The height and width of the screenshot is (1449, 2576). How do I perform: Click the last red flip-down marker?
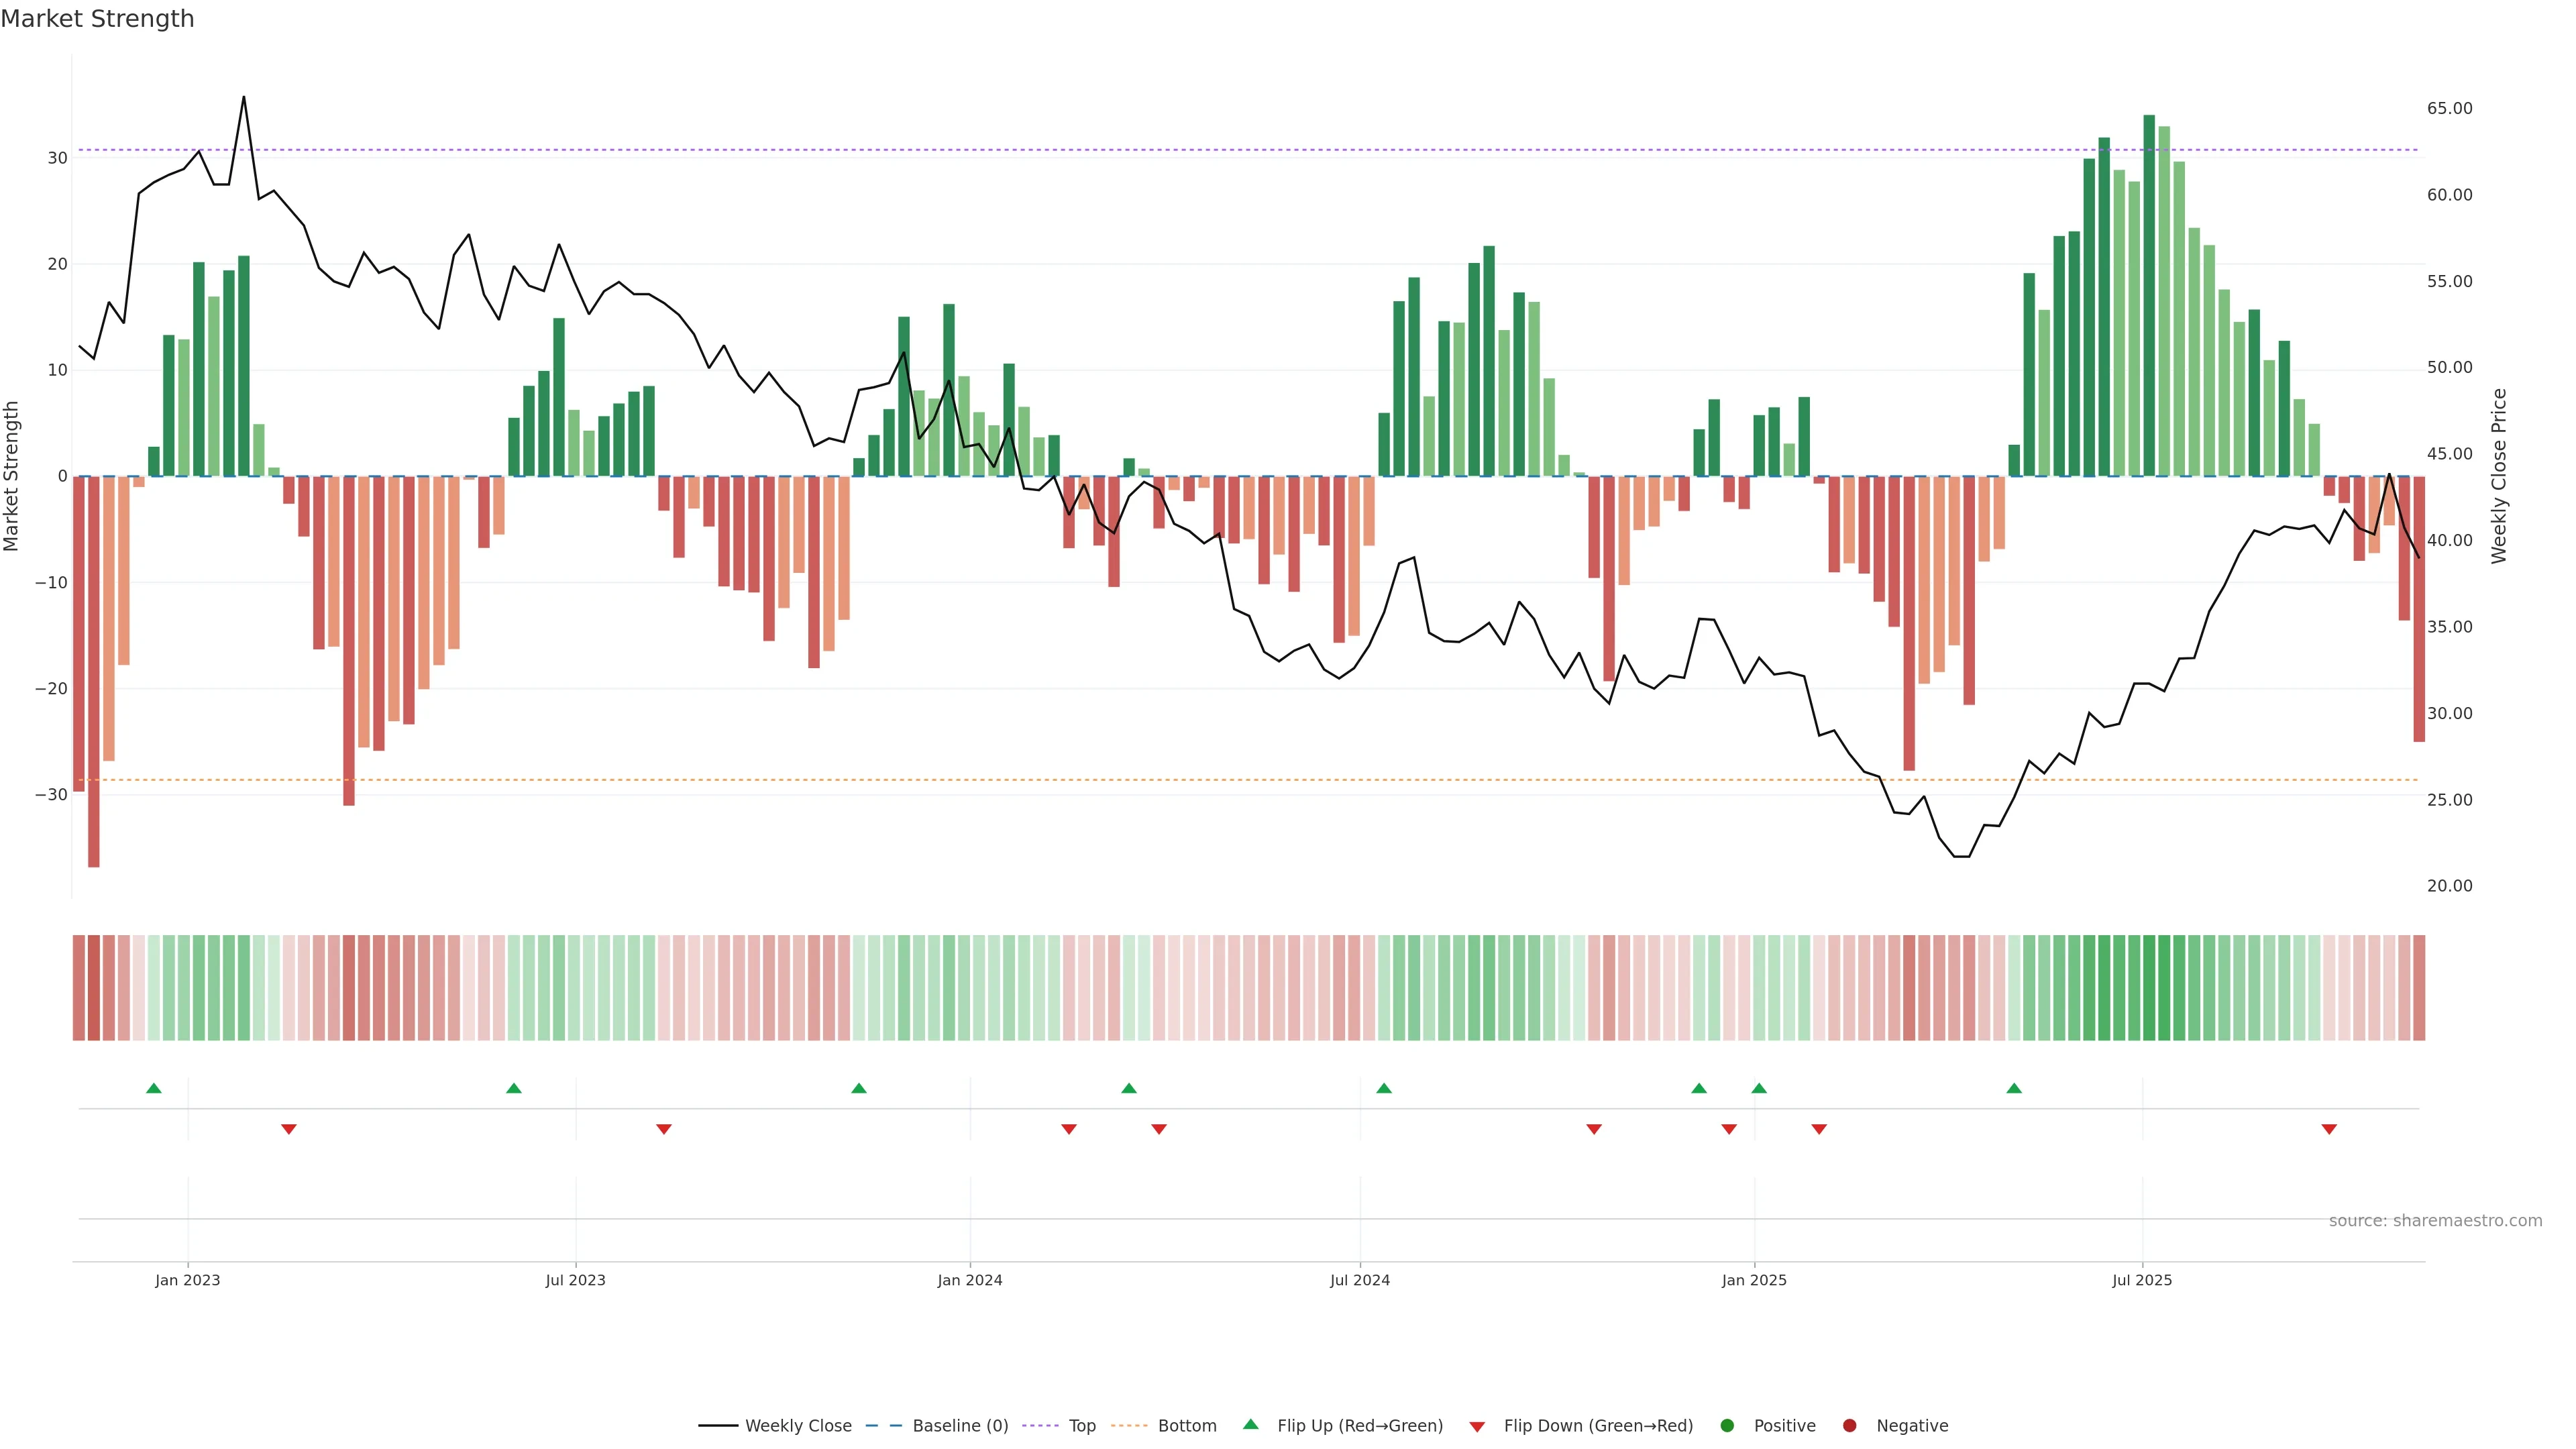(x=2329, y=1129)
